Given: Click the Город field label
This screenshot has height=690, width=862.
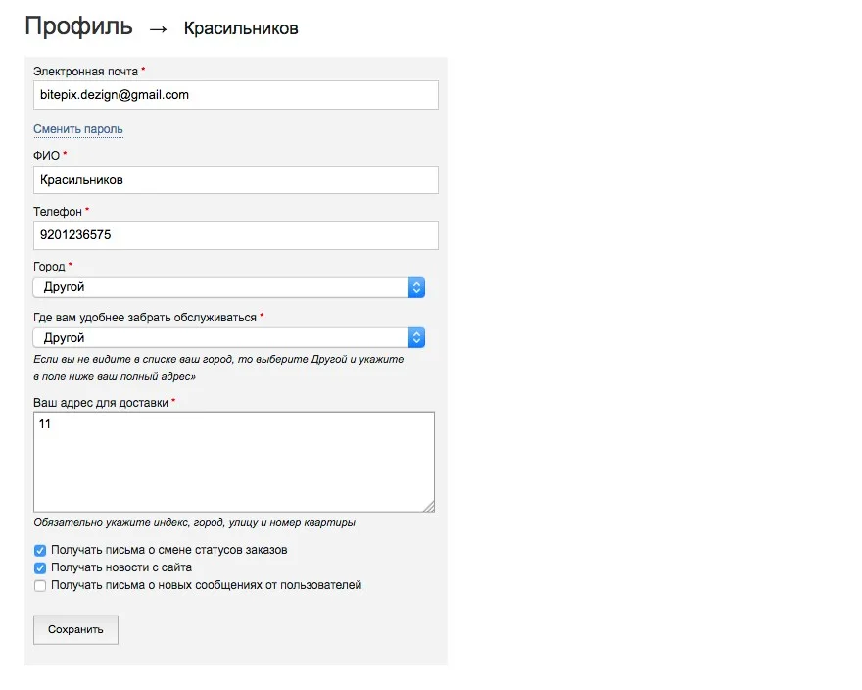Looking at the screenshot, I should point(49,266).
